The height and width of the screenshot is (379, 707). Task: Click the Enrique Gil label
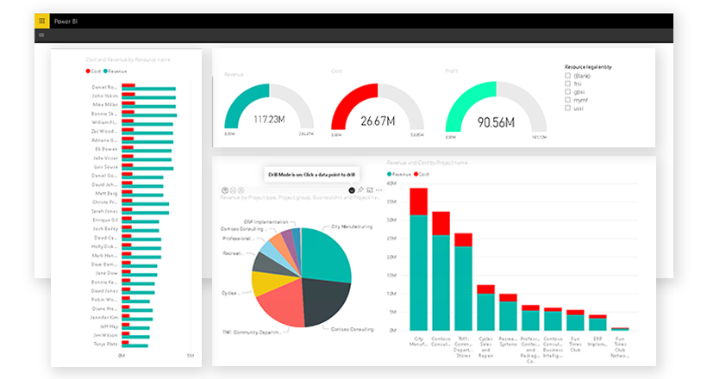pyautogui.click(x=105, y=220)
